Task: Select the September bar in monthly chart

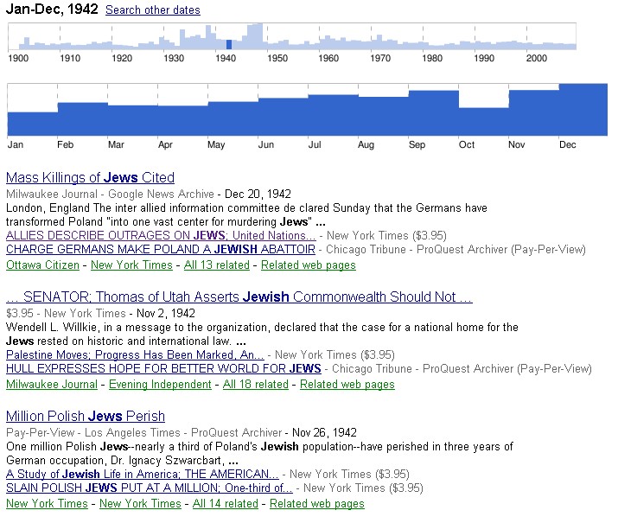Action: [434, 113]
